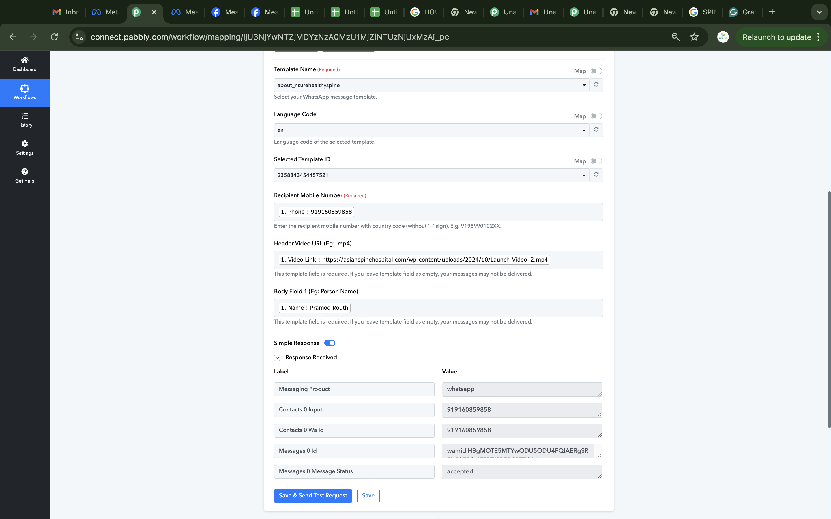Refresh the Selected Template ID list

pos(596,175)
